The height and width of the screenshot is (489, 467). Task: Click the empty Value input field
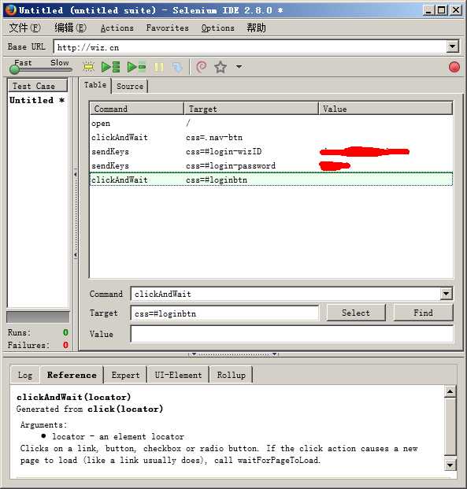[x=291, y=334]
